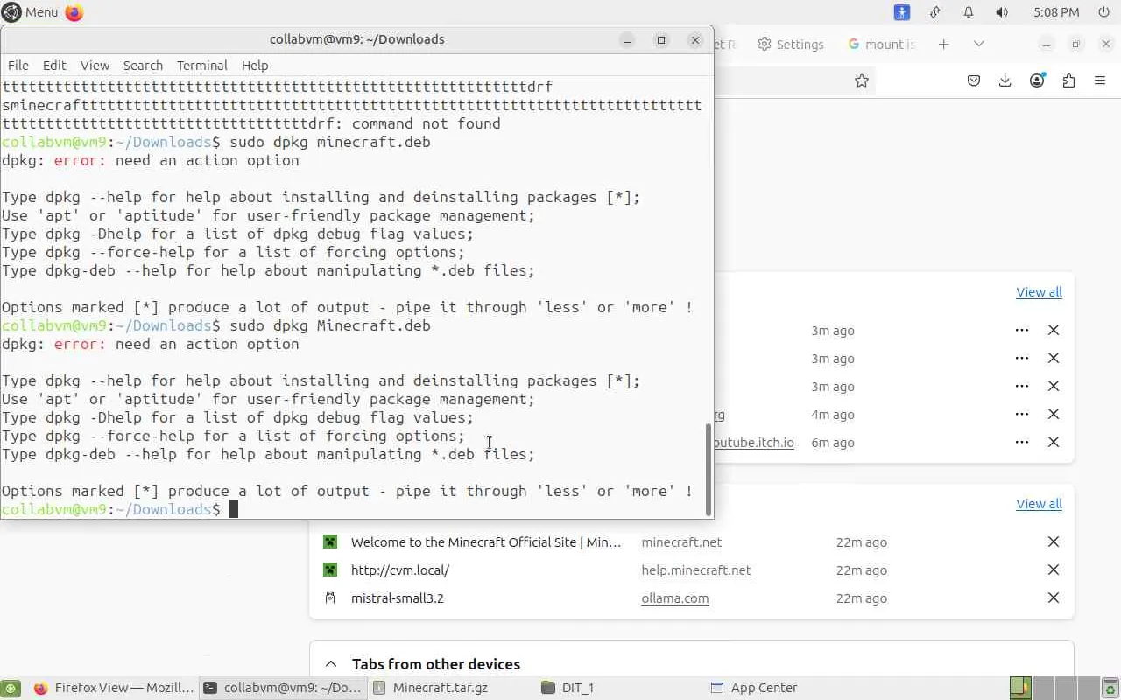Viewport: 1121px width, 700px height.
Task: Collapse the Tabs from other devices section
Action: pyautogui.click(x=331, y=664)
